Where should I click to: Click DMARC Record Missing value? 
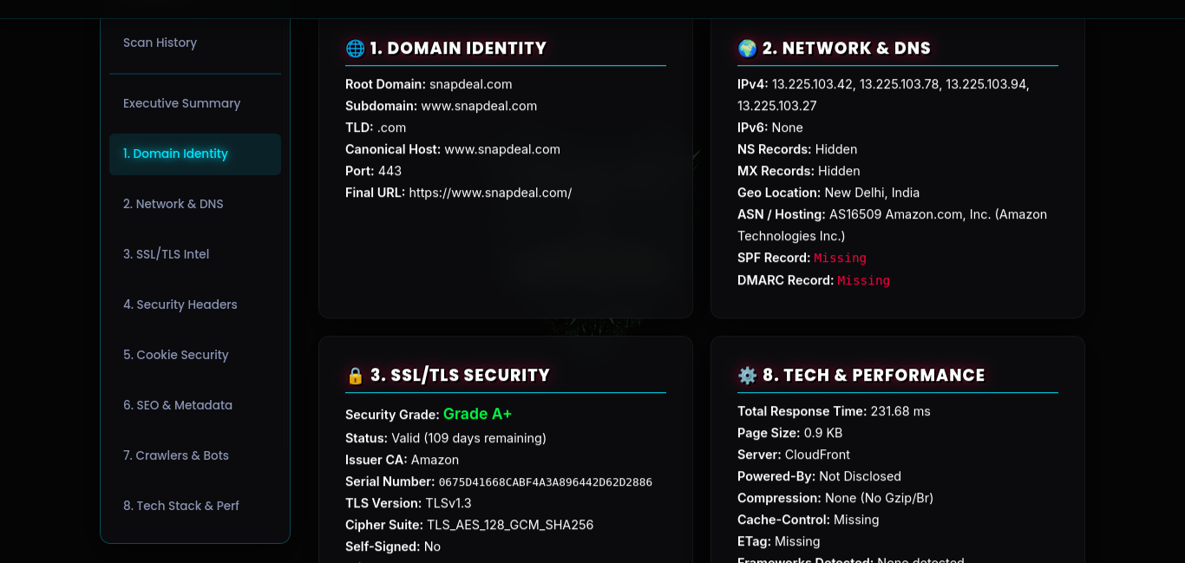pyautogui.click(x=863, y=280)
